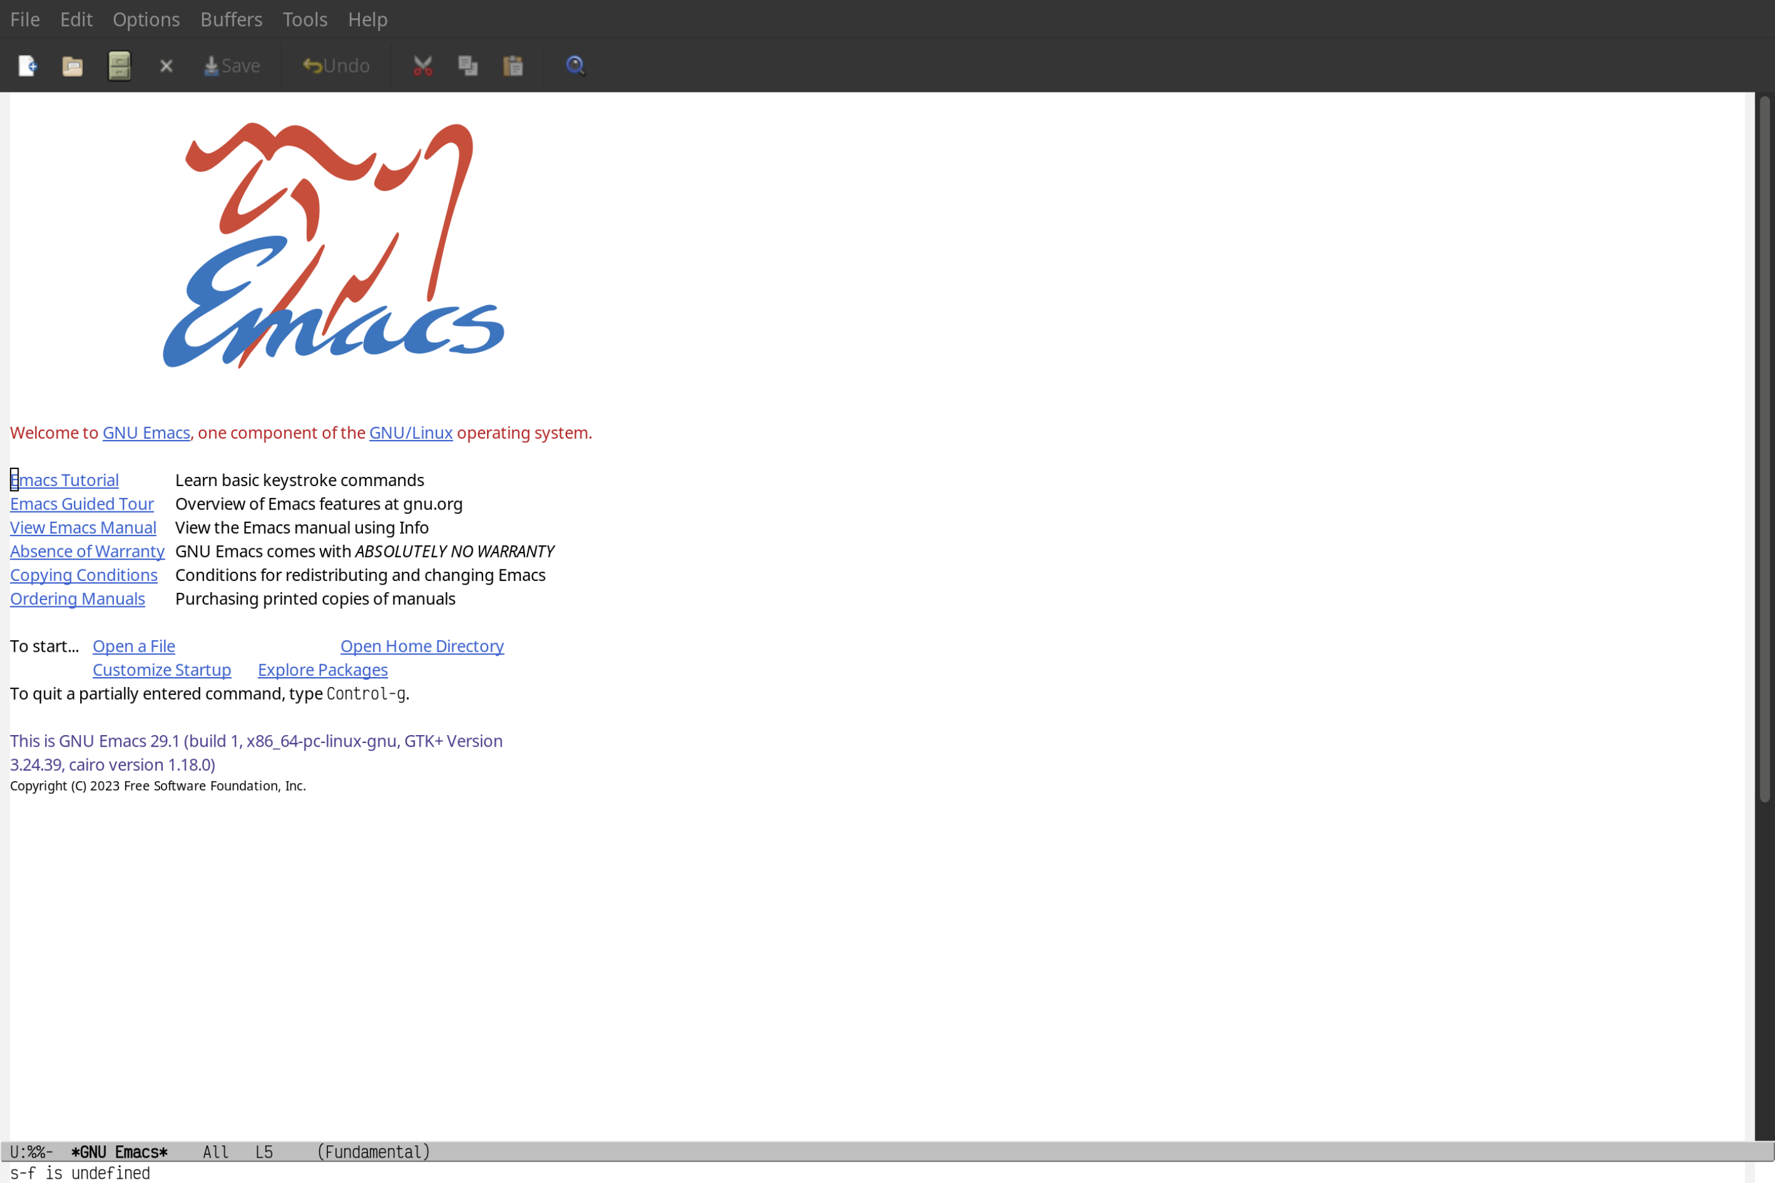Click Close buffer icon in toolbar
This screenshot has height=1183, width=1775.
[166, 66]
